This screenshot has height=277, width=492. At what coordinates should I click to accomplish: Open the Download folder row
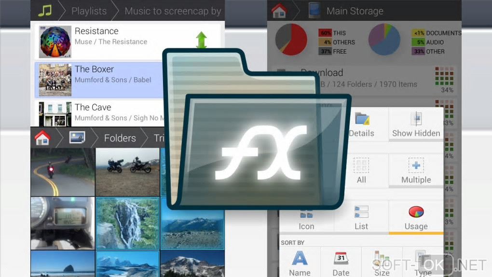pyautogui.click(x=364, y=80)
